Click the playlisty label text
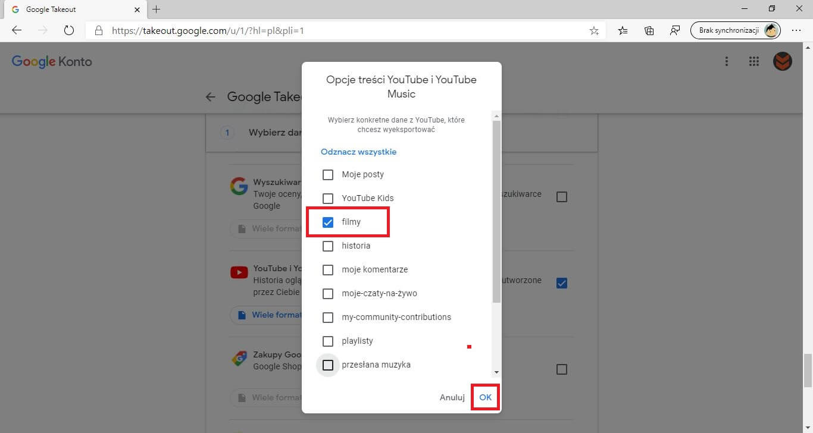This screenshot has width=813, height=433. (357, 341)
